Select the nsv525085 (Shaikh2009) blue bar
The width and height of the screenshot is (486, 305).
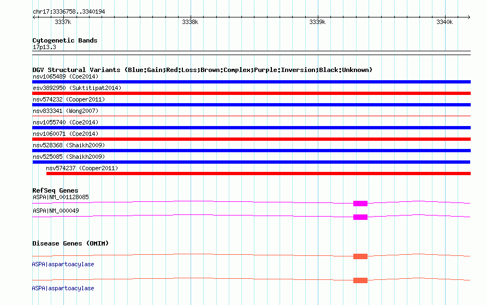click(251, 162)
